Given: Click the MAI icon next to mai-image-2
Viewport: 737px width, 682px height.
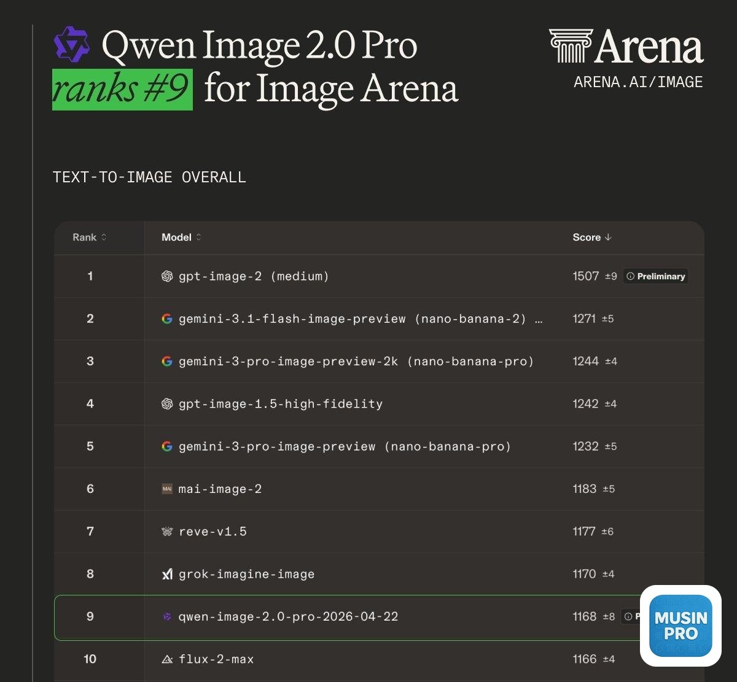Looking at the screenshot, I should coord(167,489).
